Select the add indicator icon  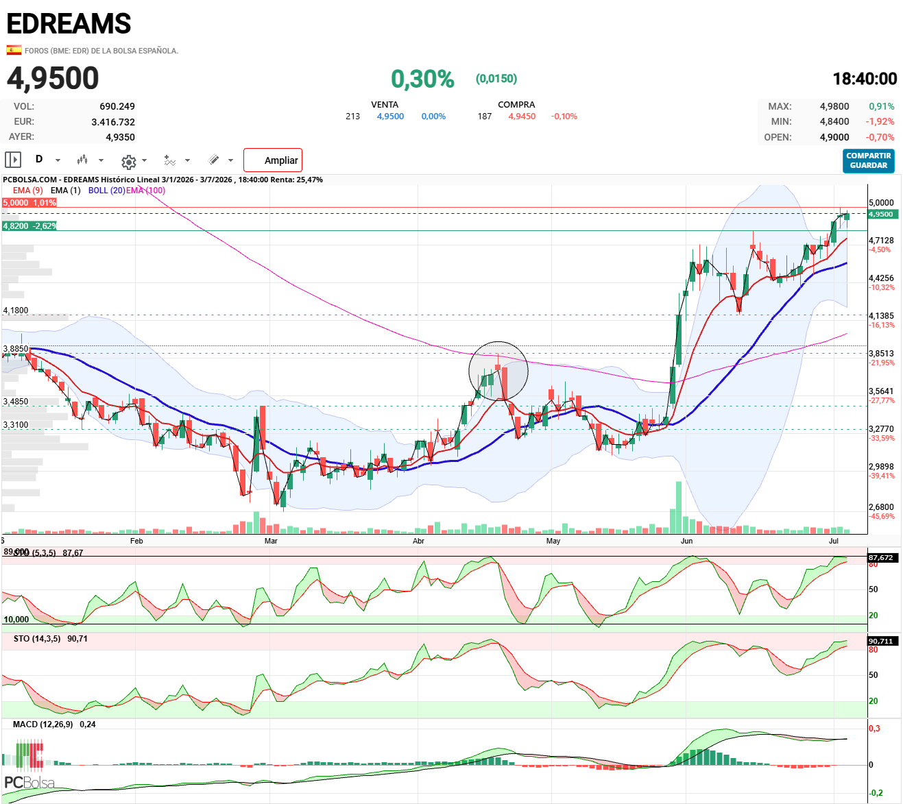[x=169, y=160]
